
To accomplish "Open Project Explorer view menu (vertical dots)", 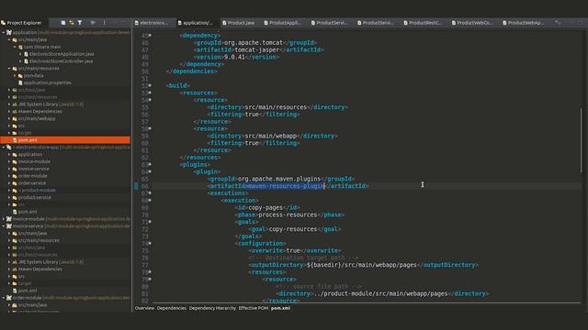I will tap(104, 23).
